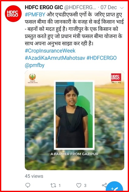Tap the @HDFCERG... handle text
The width and height of the screenshot is (129, 192).
[80, 8]
